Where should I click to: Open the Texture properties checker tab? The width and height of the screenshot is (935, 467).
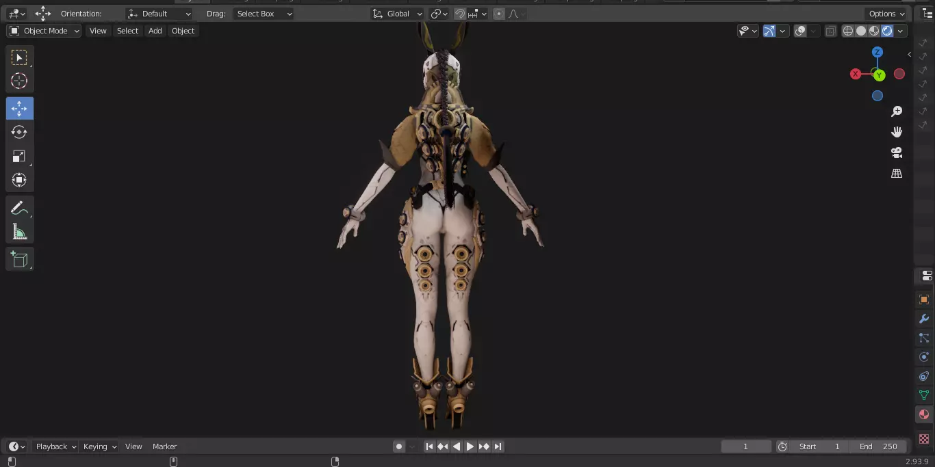[x=924, y=438]
